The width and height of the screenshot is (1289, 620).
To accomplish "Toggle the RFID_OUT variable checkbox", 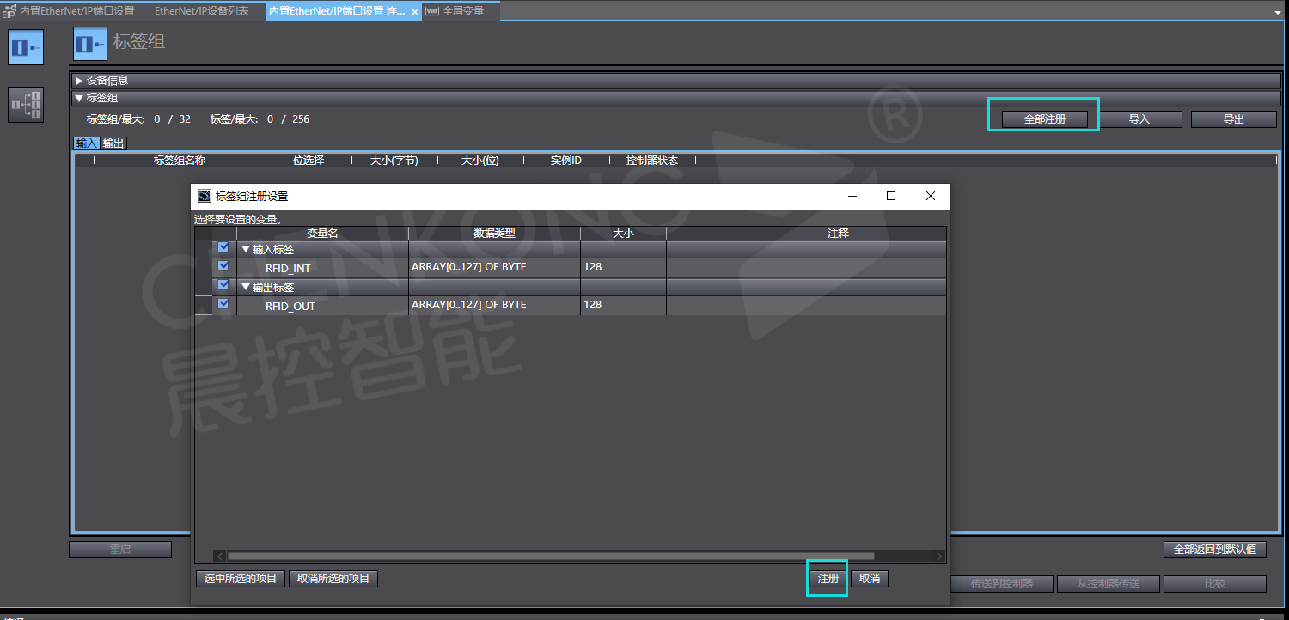I will tap(223, 304).
